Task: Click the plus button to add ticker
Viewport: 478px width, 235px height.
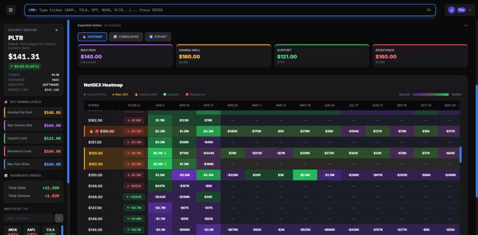Action: coord(59,218)
